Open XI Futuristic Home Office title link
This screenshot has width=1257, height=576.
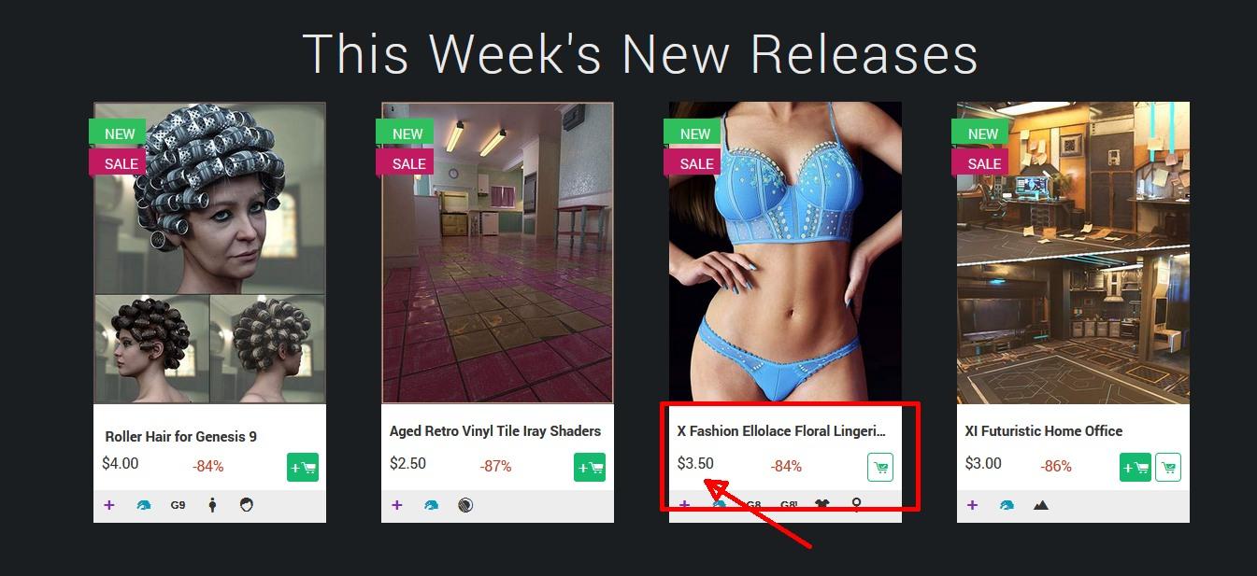(x=1044, y=431)
